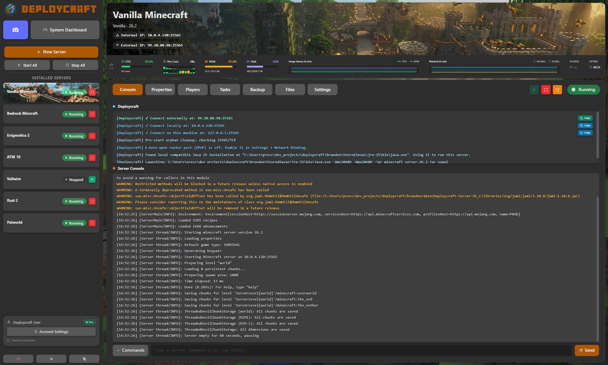The width and height of the screenshot is (608, 365).
Task: Expand the Commands menu
Action: (x=130, y=350)
